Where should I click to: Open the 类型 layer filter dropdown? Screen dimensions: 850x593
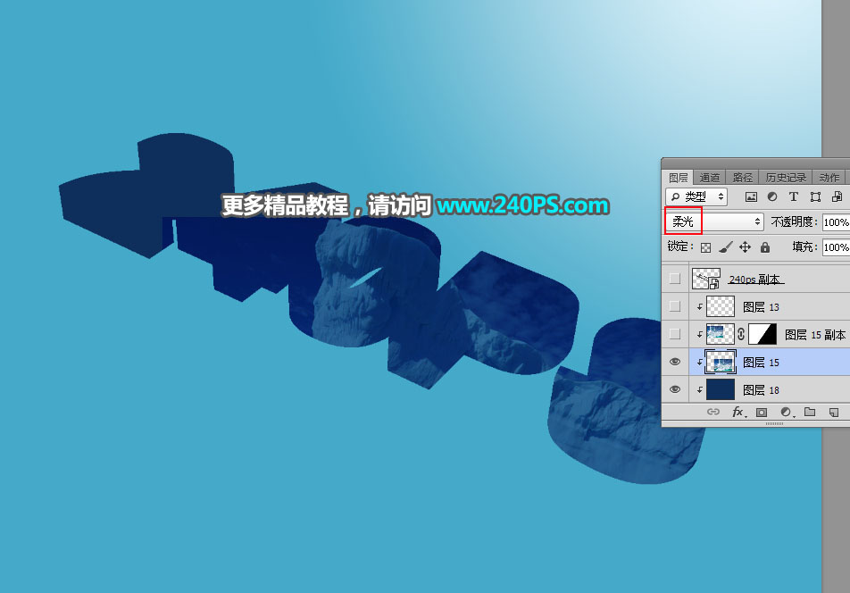696,196
